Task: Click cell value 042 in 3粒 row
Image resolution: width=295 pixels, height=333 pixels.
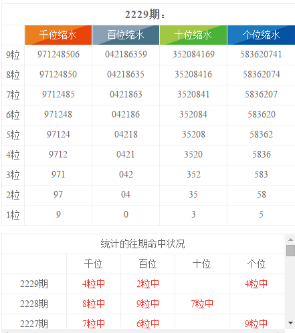Action: [126, 174]
